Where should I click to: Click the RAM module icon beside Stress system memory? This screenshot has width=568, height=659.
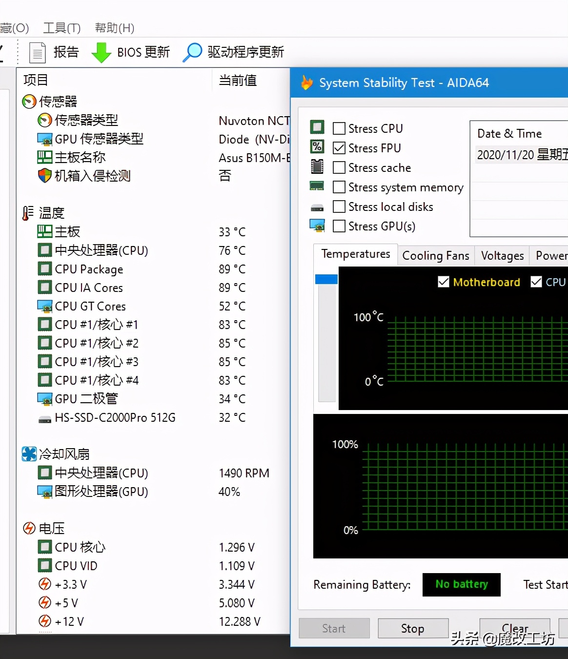(x=317, y=186)
